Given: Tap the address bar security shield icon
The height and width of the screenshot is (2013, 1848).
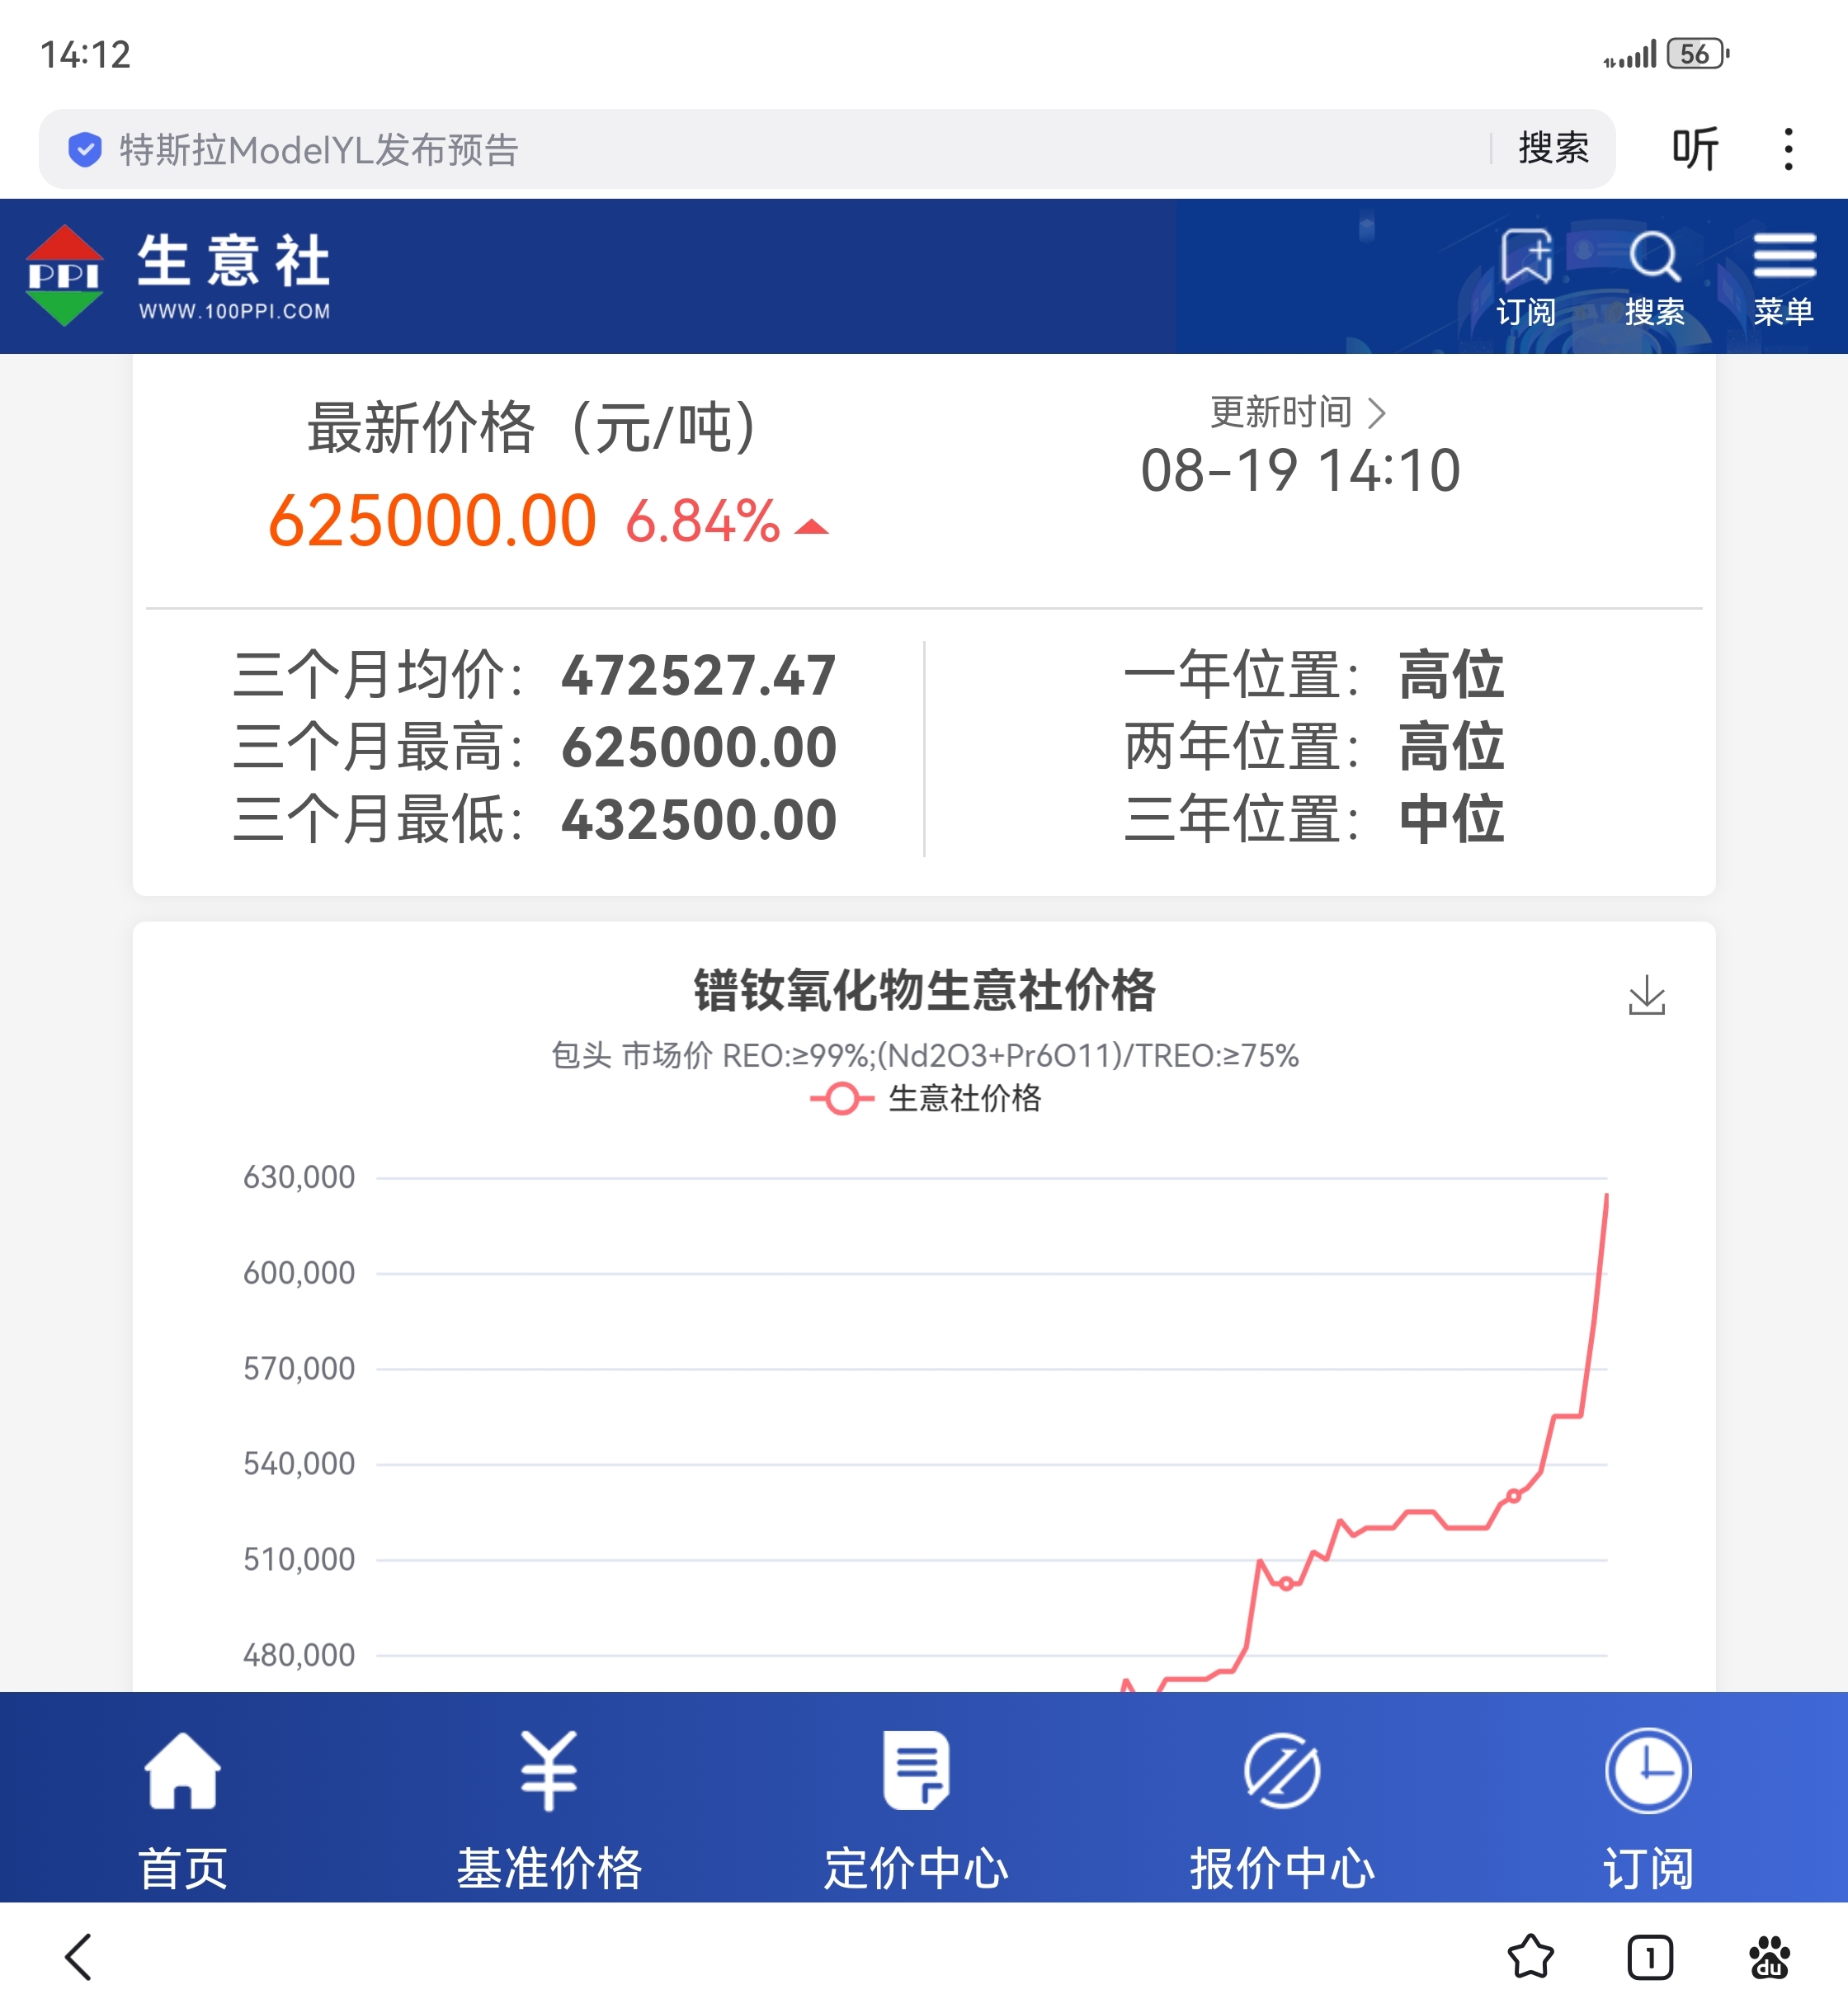Looking at the screenshot, I should click(85, 150).
